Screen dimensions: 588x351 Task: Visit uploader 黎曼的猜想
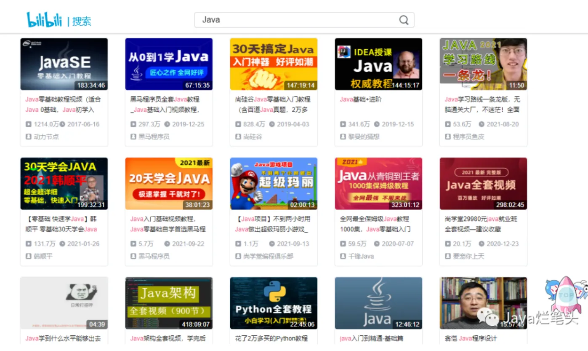[364, 137]
